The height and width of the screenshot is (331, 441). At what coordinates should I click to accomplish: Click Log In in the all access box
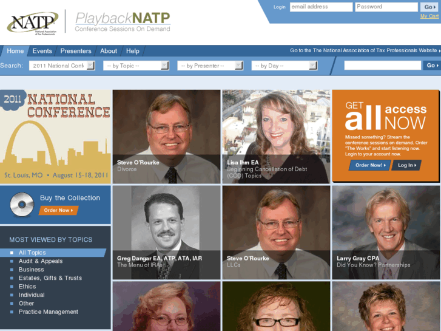[406, 165]
